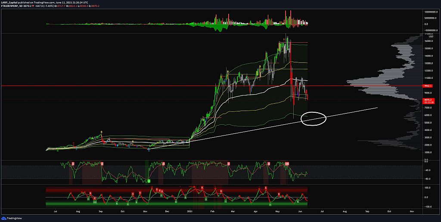The width and height of the screenshot is (441, 222).
Task: Click the FTX:DEFIPERP symbol title
Action: coord(9,6)
